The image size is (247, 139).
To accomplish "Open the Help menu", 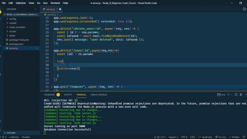I will 65,3.
